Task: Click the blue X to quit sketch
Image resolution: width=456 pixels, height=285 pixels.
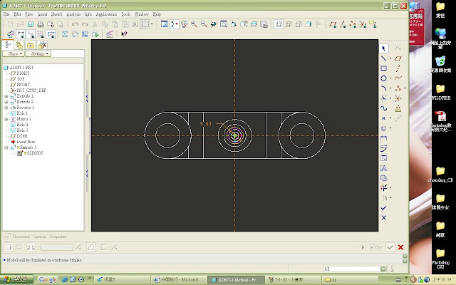Action: click(x=384, y=217)
